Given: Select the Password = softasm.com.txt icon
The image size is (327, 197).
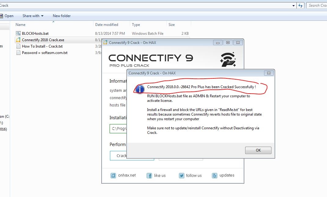Looking at the screenshot, I should pyautogui.click(x=18, y=53).
